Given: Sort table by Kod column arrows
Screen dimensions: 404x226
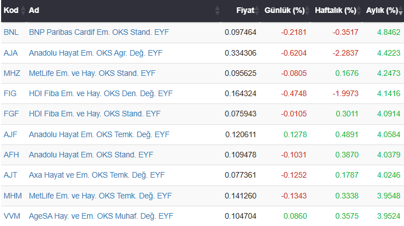Looking at the screenshot, I should pyautogui.click(x=23, y=10).
